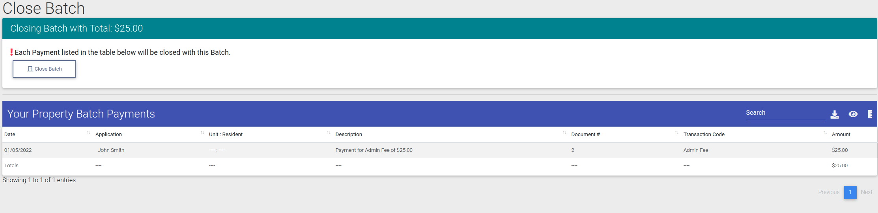Image resolution: width=878 pixels, height=213 pixels.
Task: Click the 'Closing Batch with Total: $25.00' header
Action: pyautogui.click(x=77, y=28)
